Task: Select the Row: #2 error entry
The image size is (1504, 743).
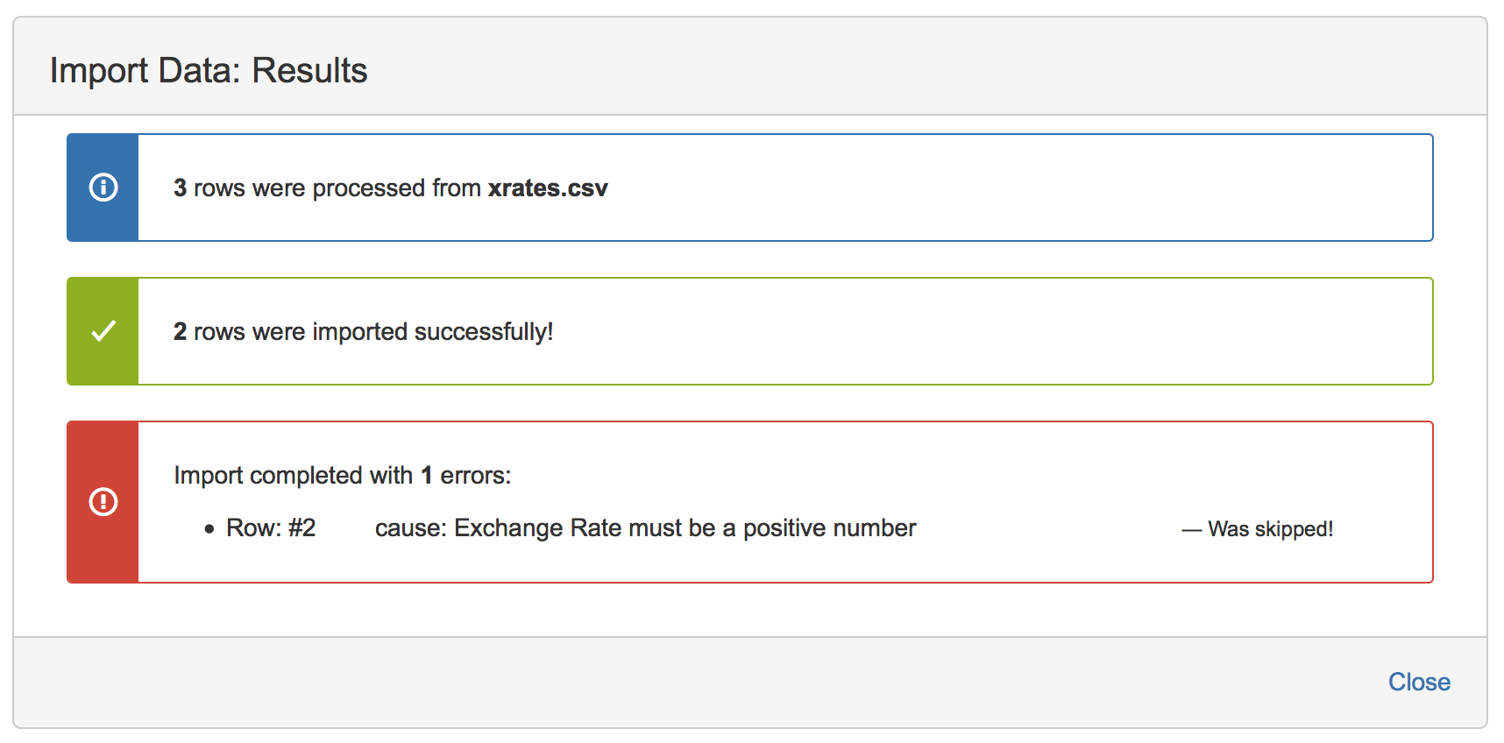Action: click(x=272, y=527)
